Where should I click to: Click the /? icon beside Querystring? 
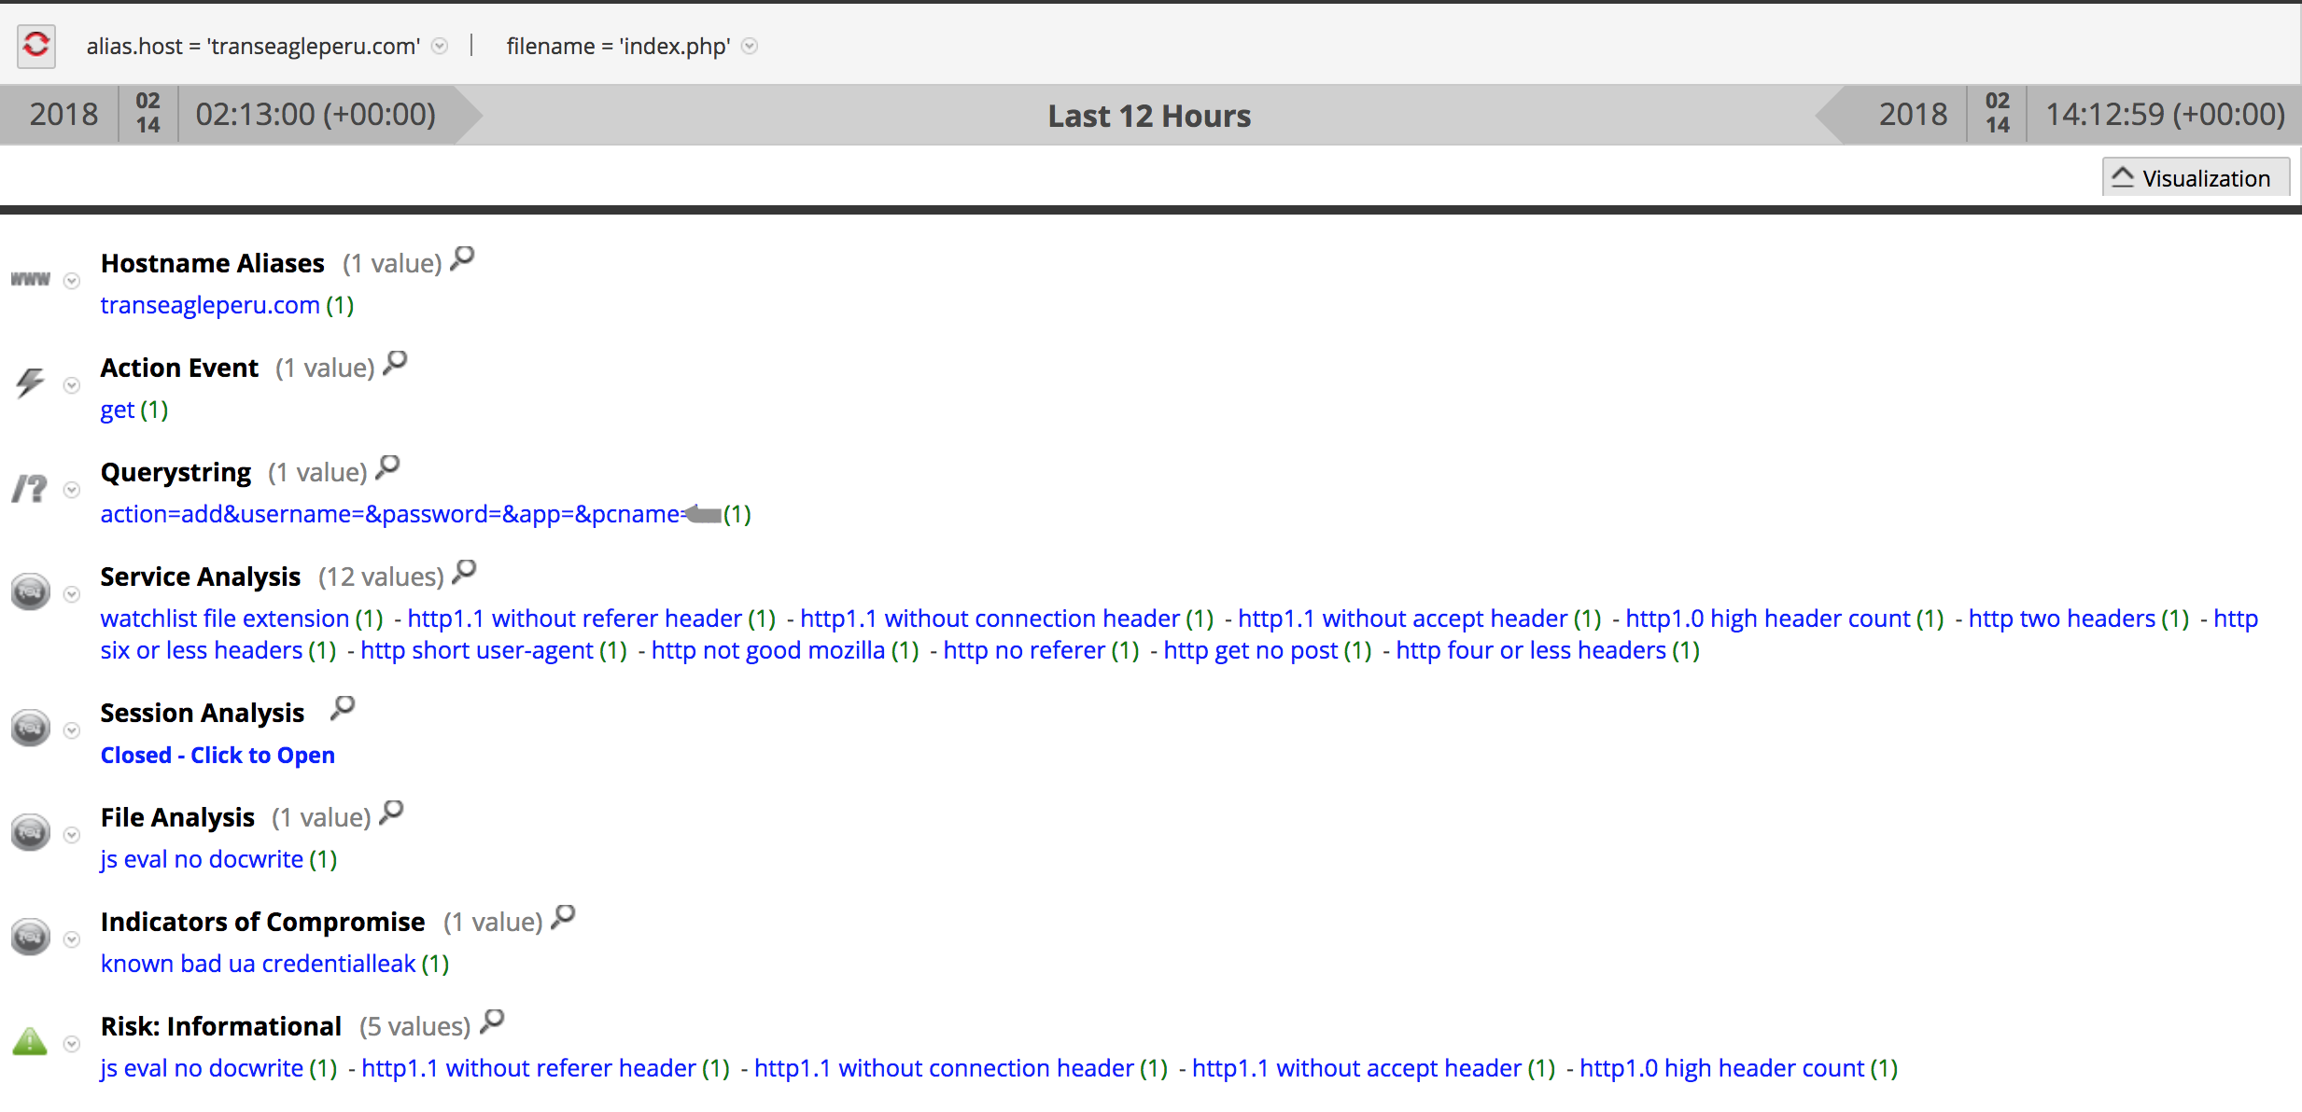click(28, 488)
